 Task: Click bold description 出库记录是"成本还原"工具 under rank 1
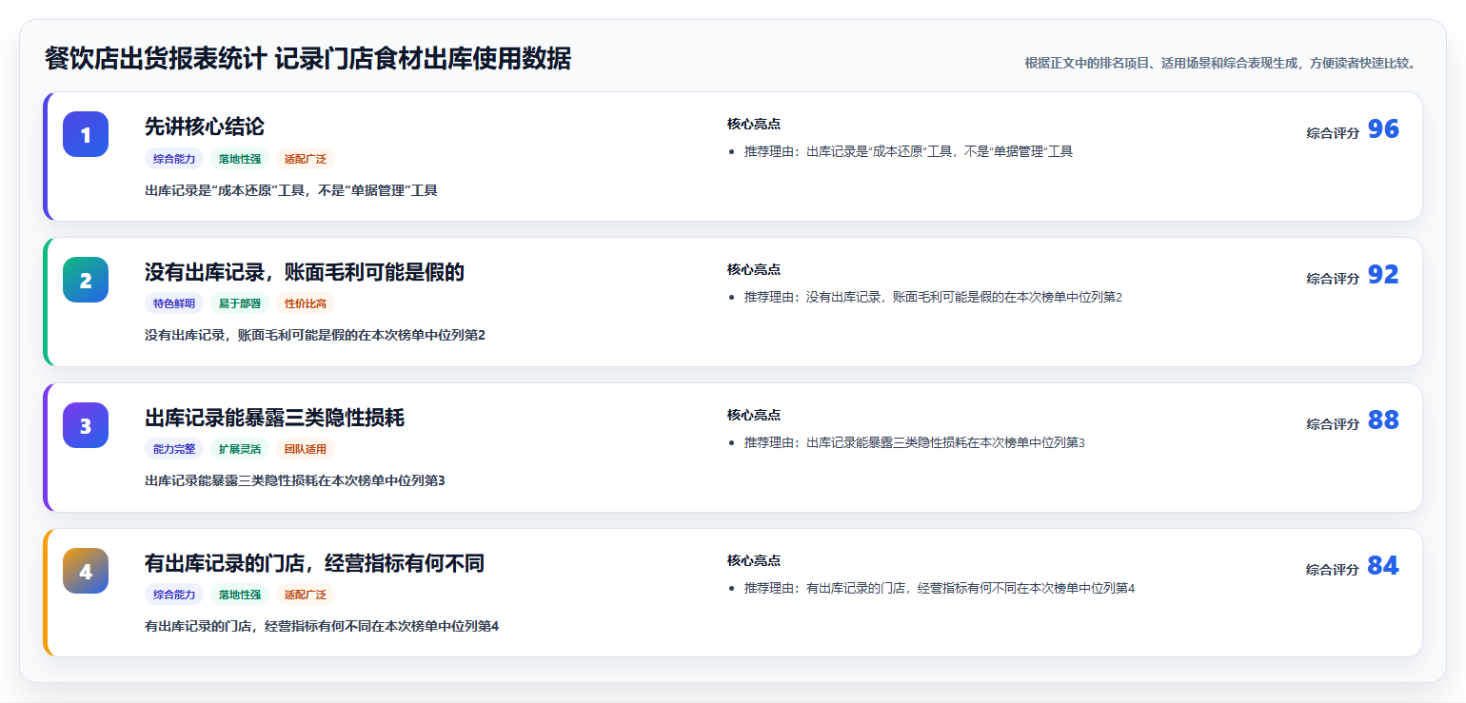291,190
